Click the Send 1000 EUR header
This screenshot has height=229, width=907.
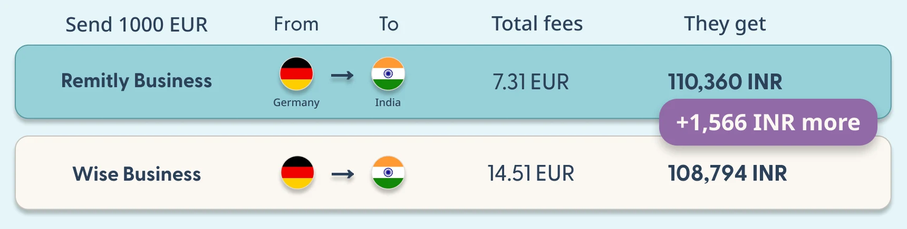click(x=137, y=25)
